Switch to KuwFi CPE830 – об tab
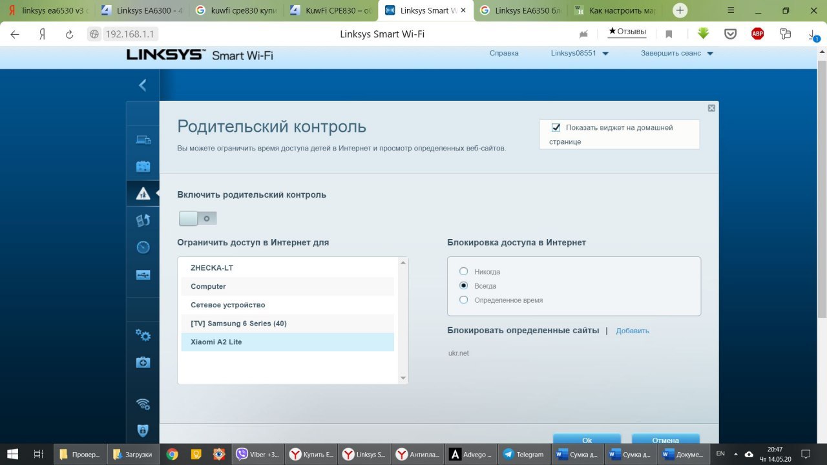 click(331, 10)
